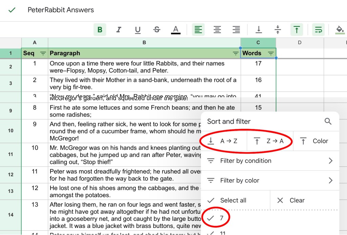Align cell content to the top
The height and width of the screenshot is (235, 347).
point(297,30)
